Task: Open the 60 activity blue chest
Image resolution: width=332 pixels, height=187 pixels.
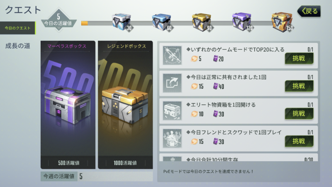Action: [161, 22]
